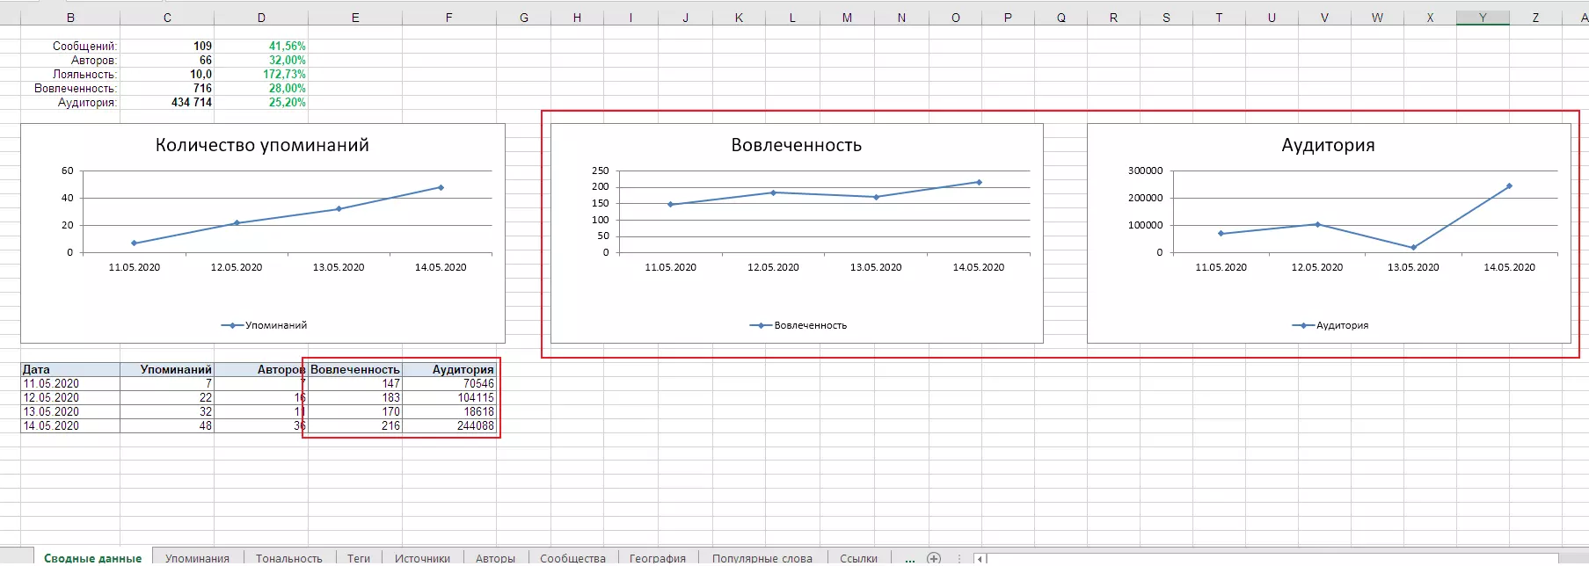Screen dimensions: 1589x566
Task: Select the Упоминаний legend entry
Action: 264,325
